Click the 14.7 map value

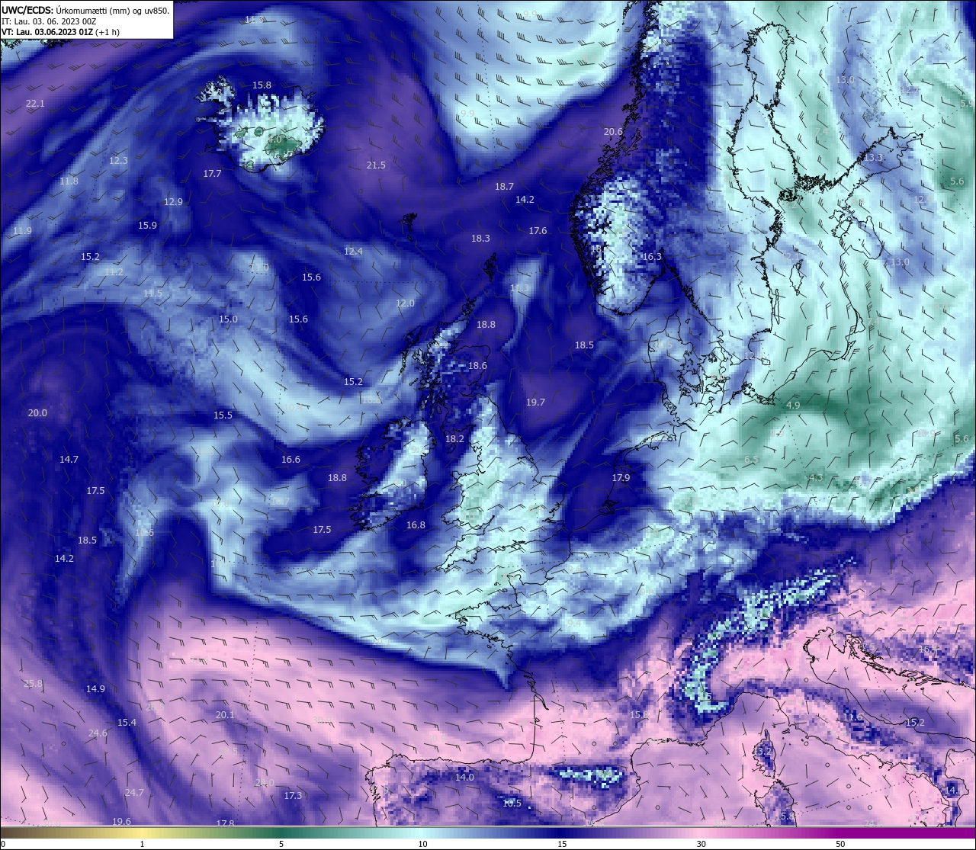(69, 459)
